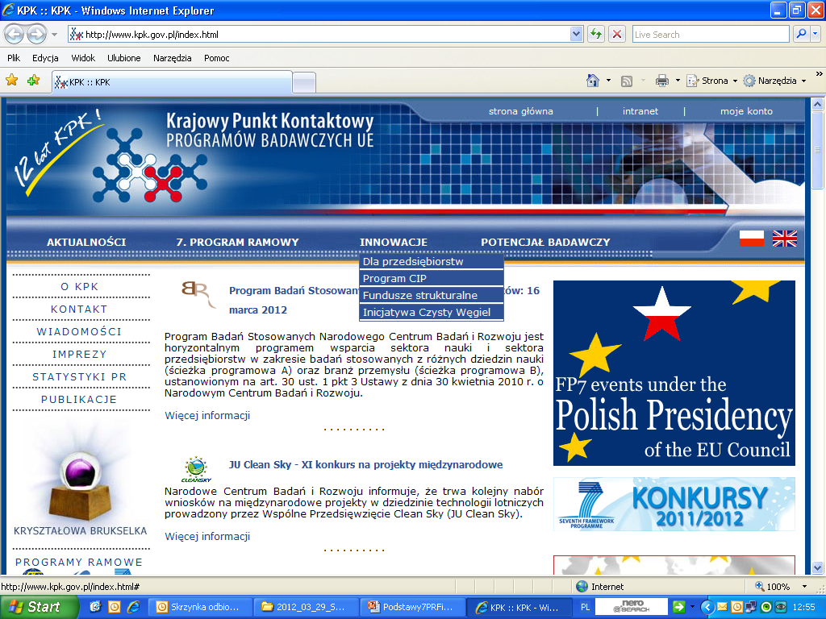Open the POTENCJAŁ BADAWCZY navigation item
The height and width of the screenshot is (619, 826).
coord(545,242)
